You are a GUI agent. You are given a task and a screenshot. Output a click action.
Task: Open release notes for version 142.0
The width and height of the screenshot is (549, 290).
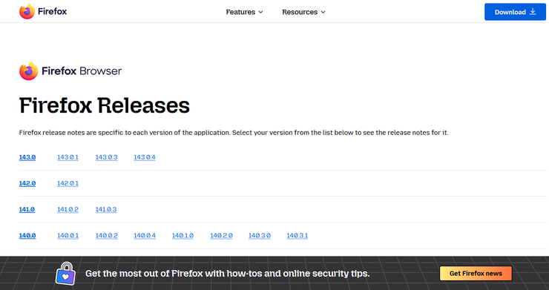(27, 183)
